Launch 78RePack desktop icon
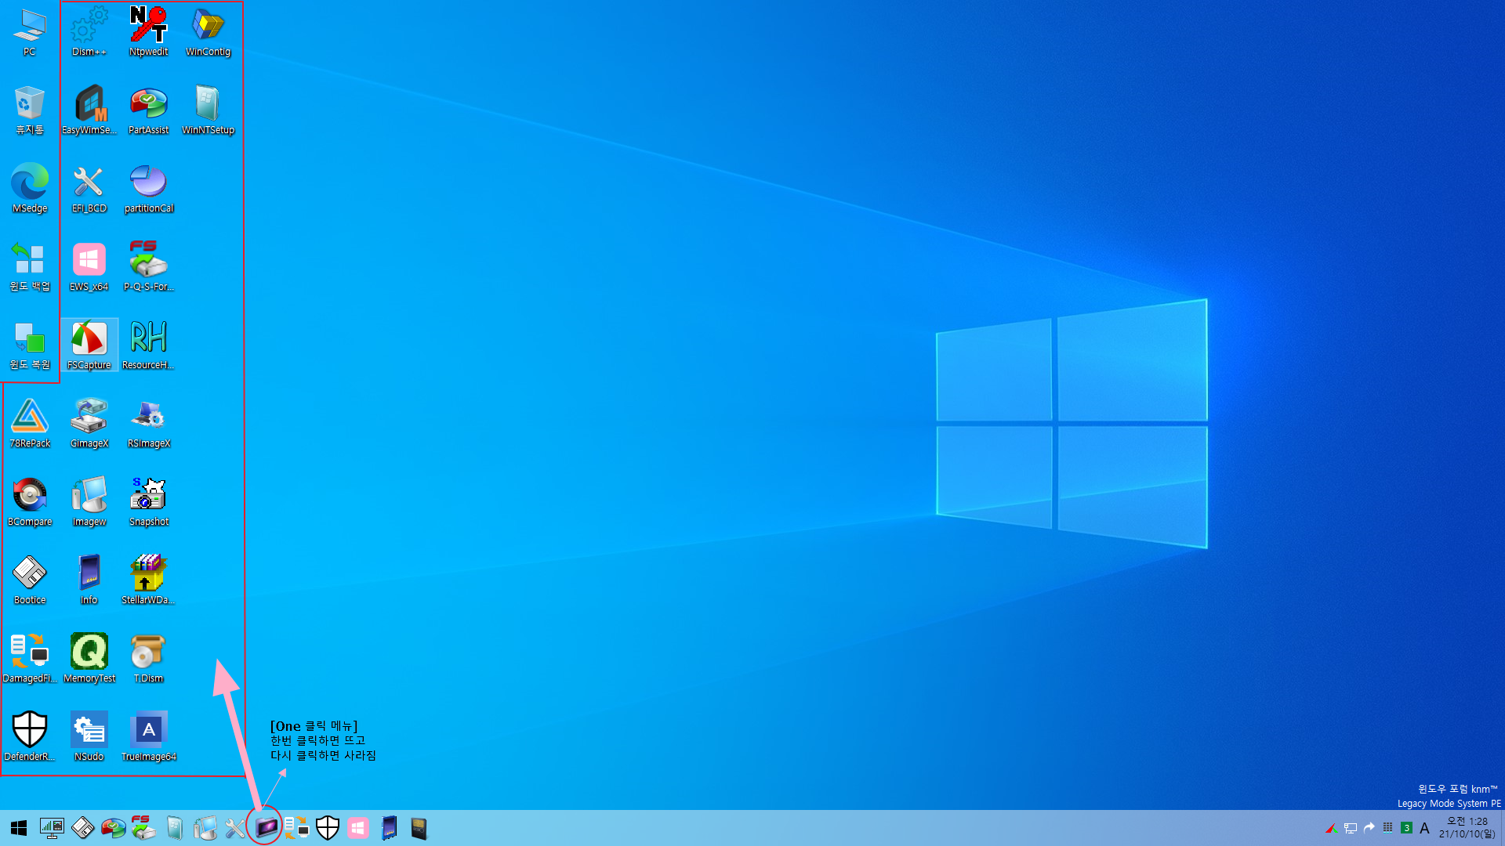The image size is (1505, 846). [x=30, y=424]
